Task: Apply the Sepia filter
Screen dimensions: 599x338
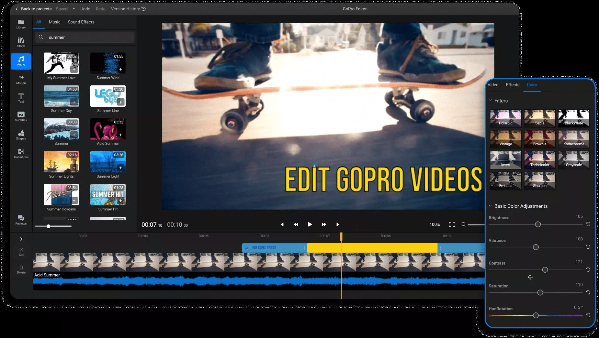Action: [539, 118]
